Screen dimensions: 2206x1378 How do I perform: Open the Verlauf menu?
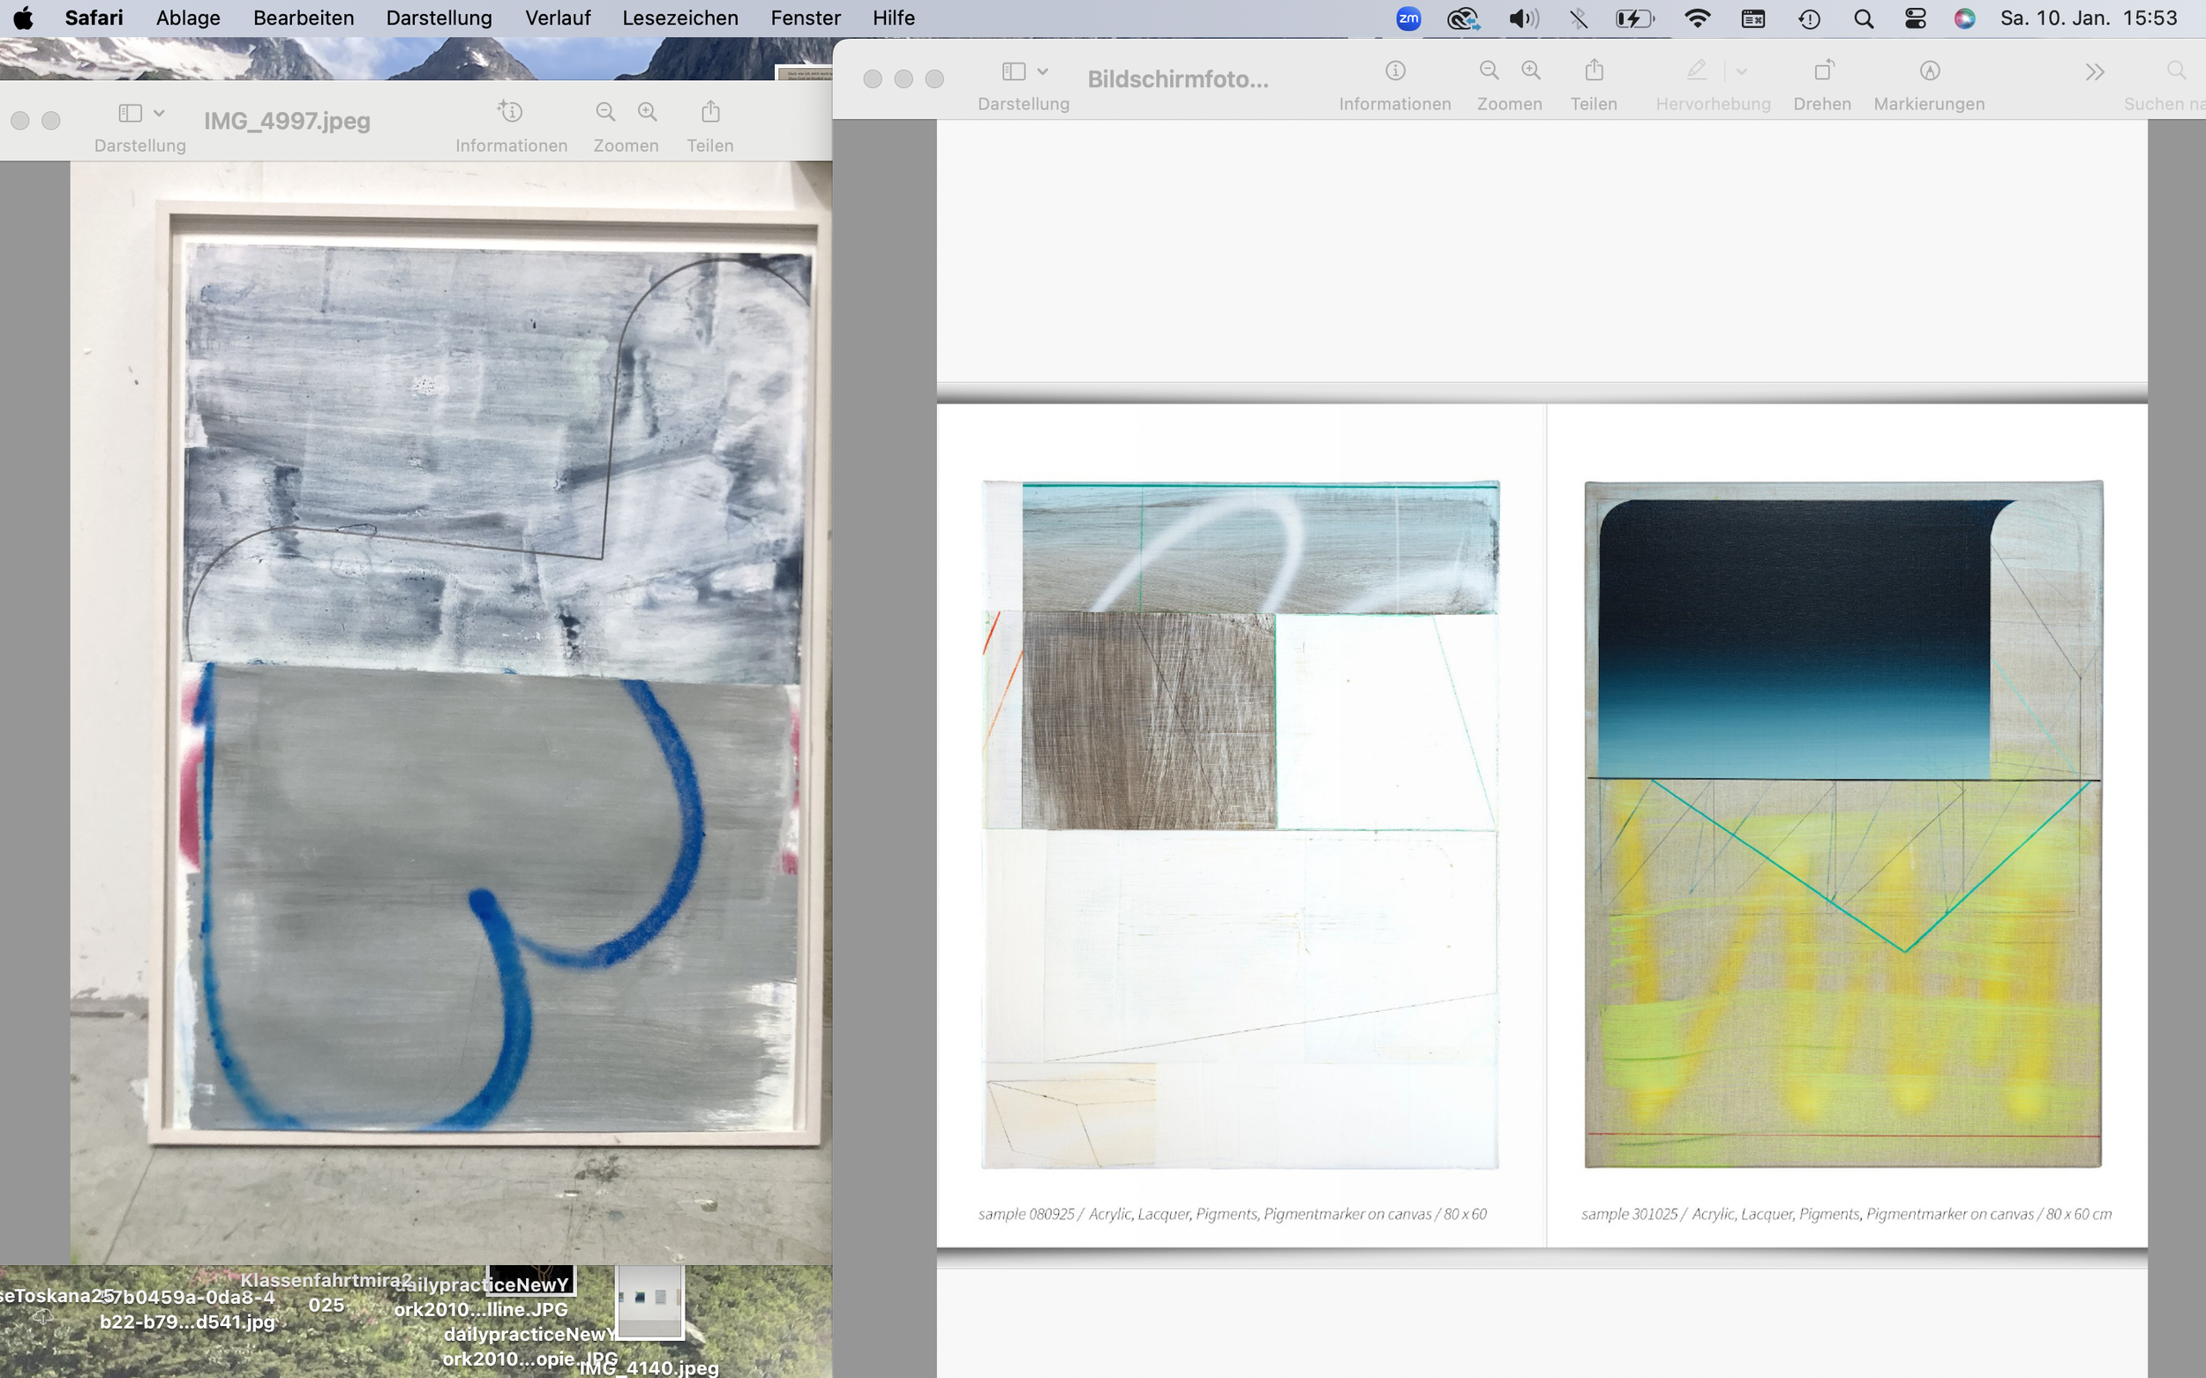click(x=557, y=19)
